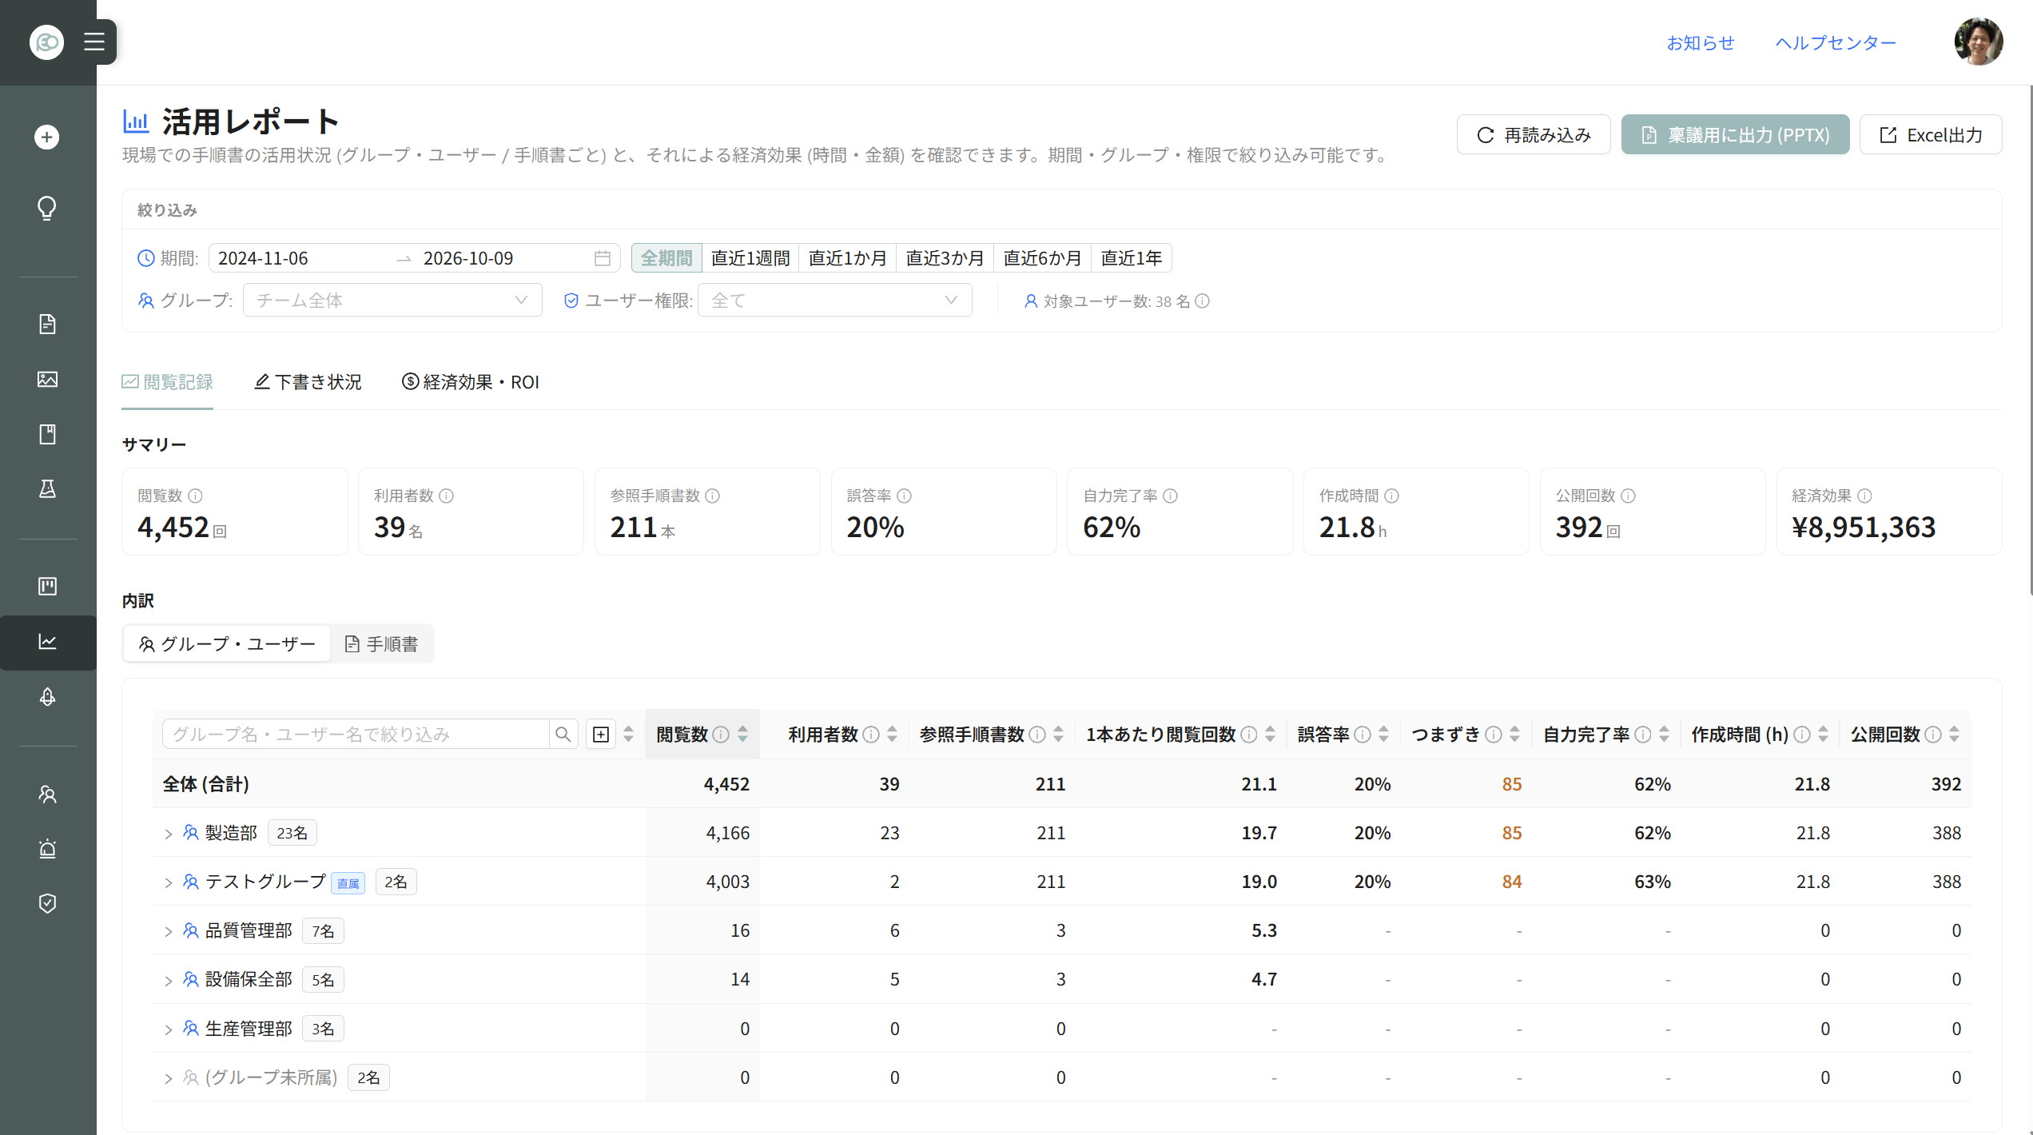
Task: Sort table by 利用者数 column
Action: (x=892, y=734)
